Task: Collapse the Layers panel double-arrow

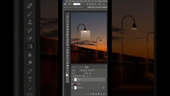Action: [x=105, y=65]
